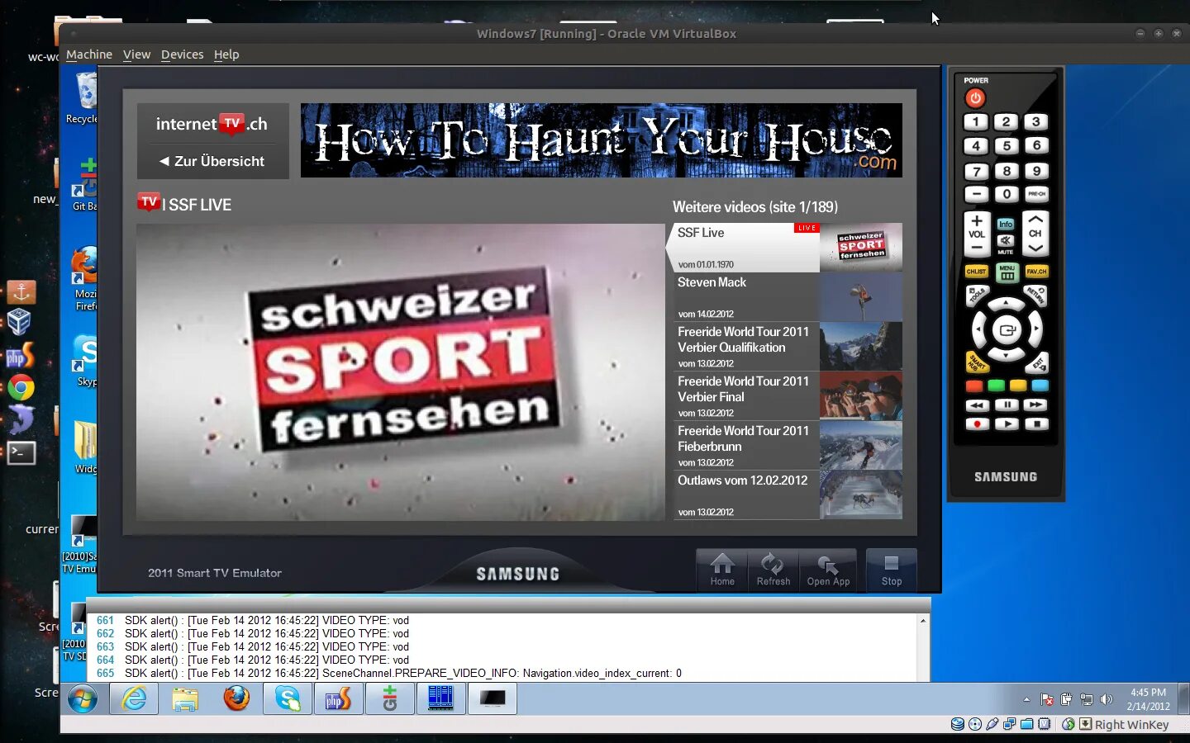1190x743 pixels.
Task: Click the FAV.CH button on the remote
Action: pos(1036,271)
